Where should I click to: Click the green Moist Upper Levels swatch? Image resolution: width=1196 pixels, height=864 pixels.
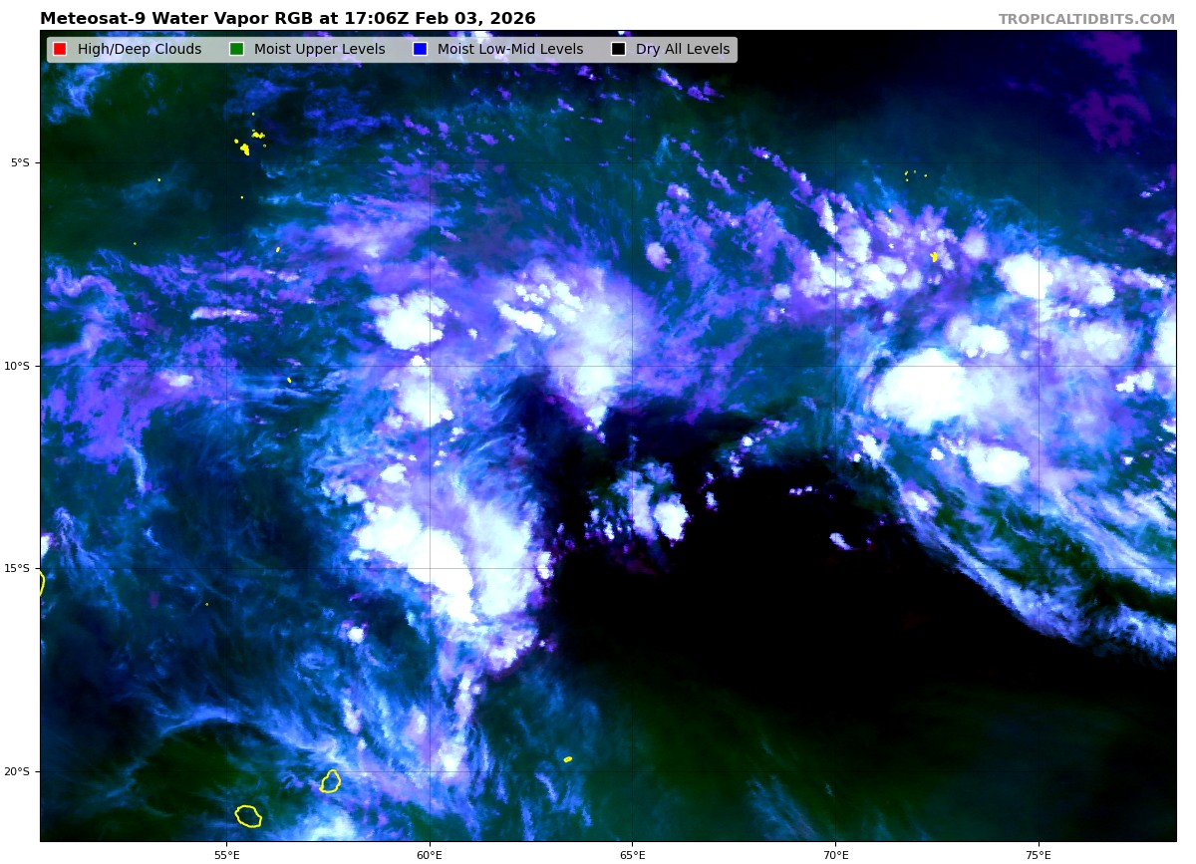236,49
